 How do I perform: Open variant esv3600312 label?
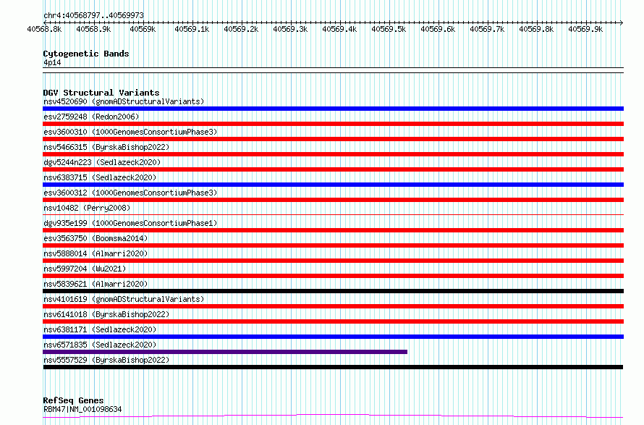(130, 193)
